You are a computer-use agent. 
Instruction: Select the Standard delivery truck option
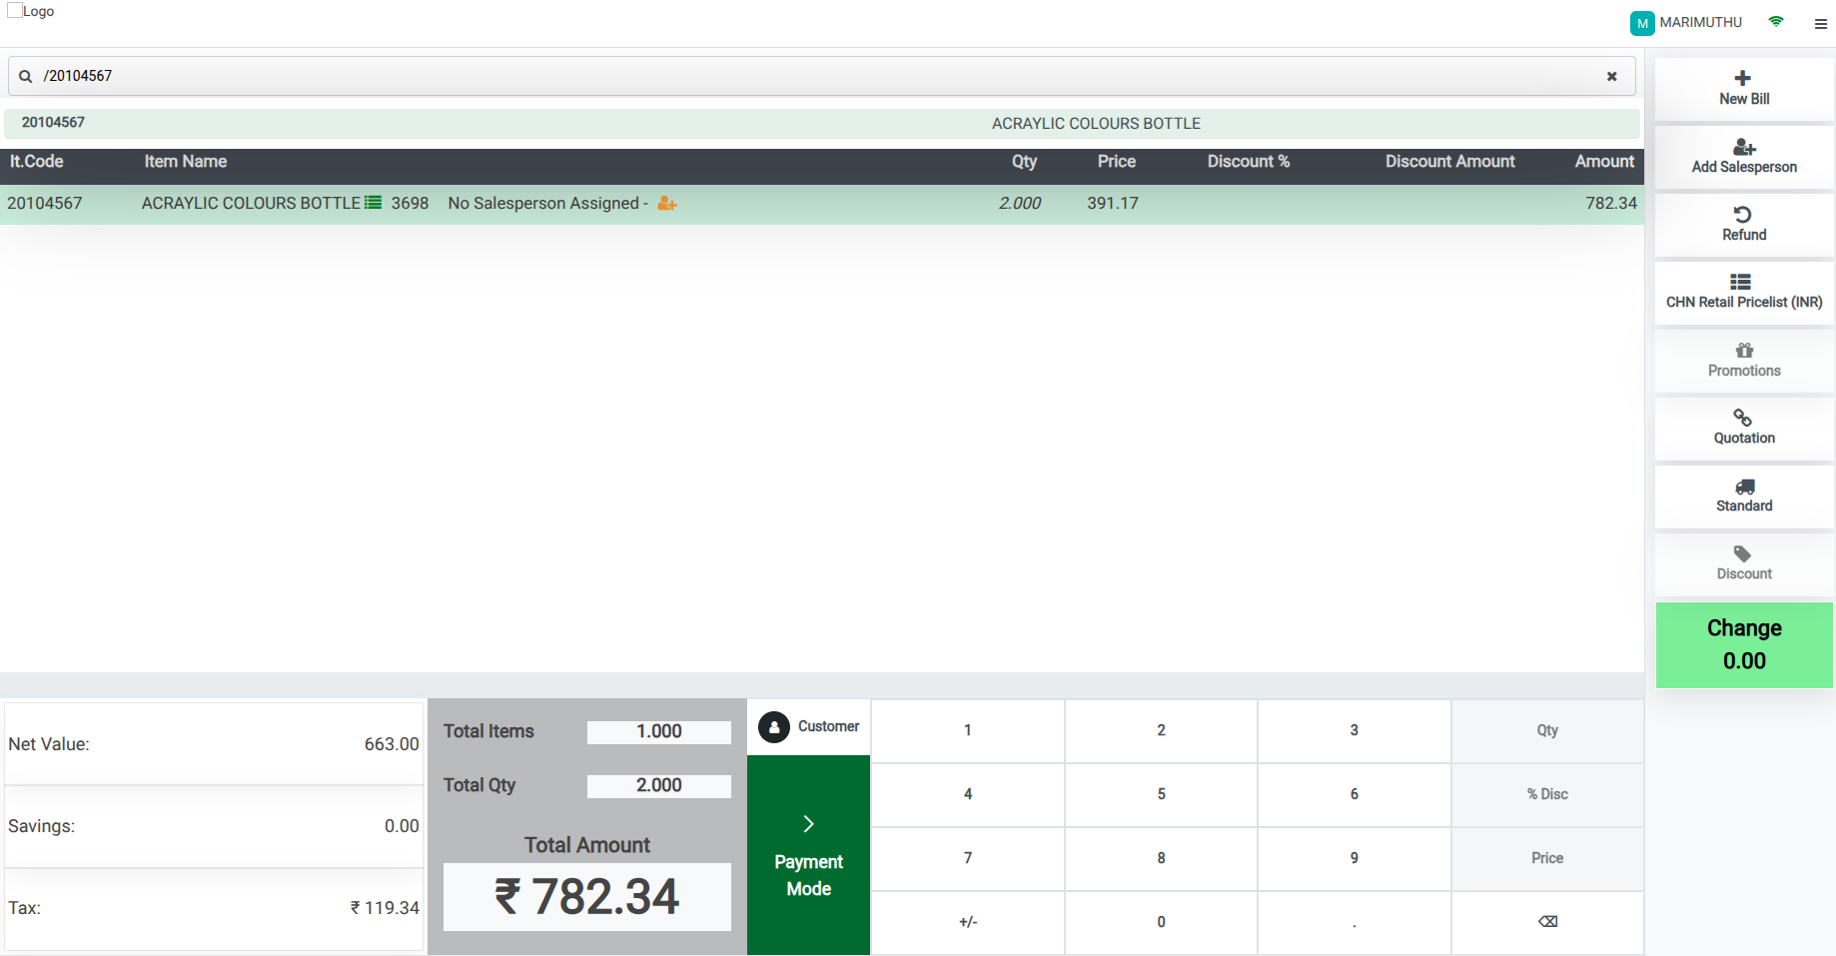tap(1744, 496)
